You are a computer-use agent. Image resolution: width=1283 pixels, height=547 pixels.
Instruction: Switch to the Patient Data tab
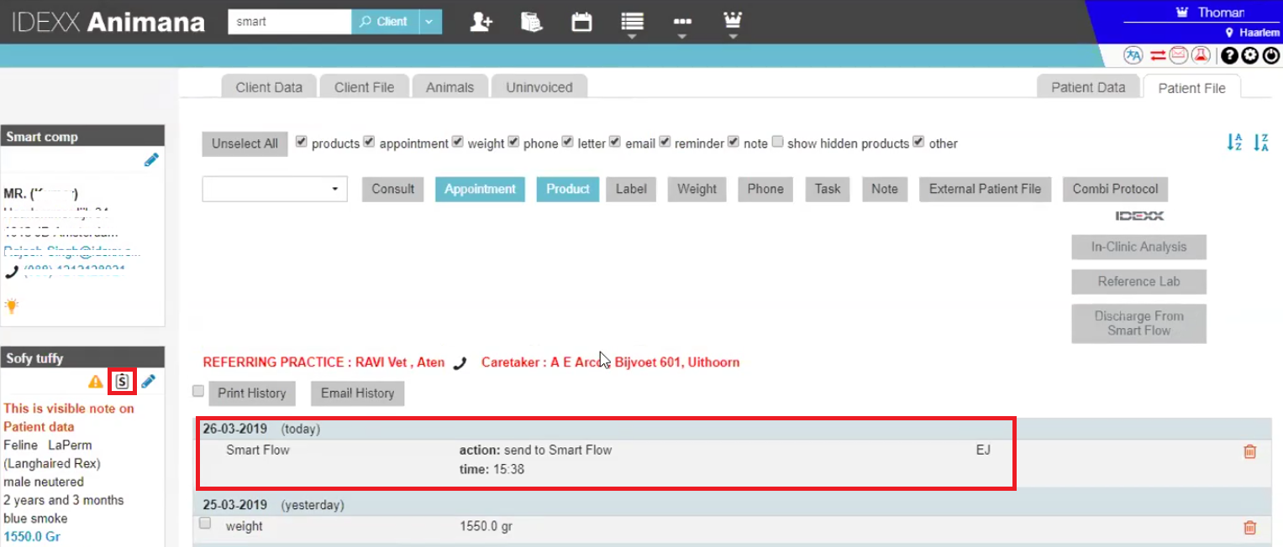tap(1088, 87)
